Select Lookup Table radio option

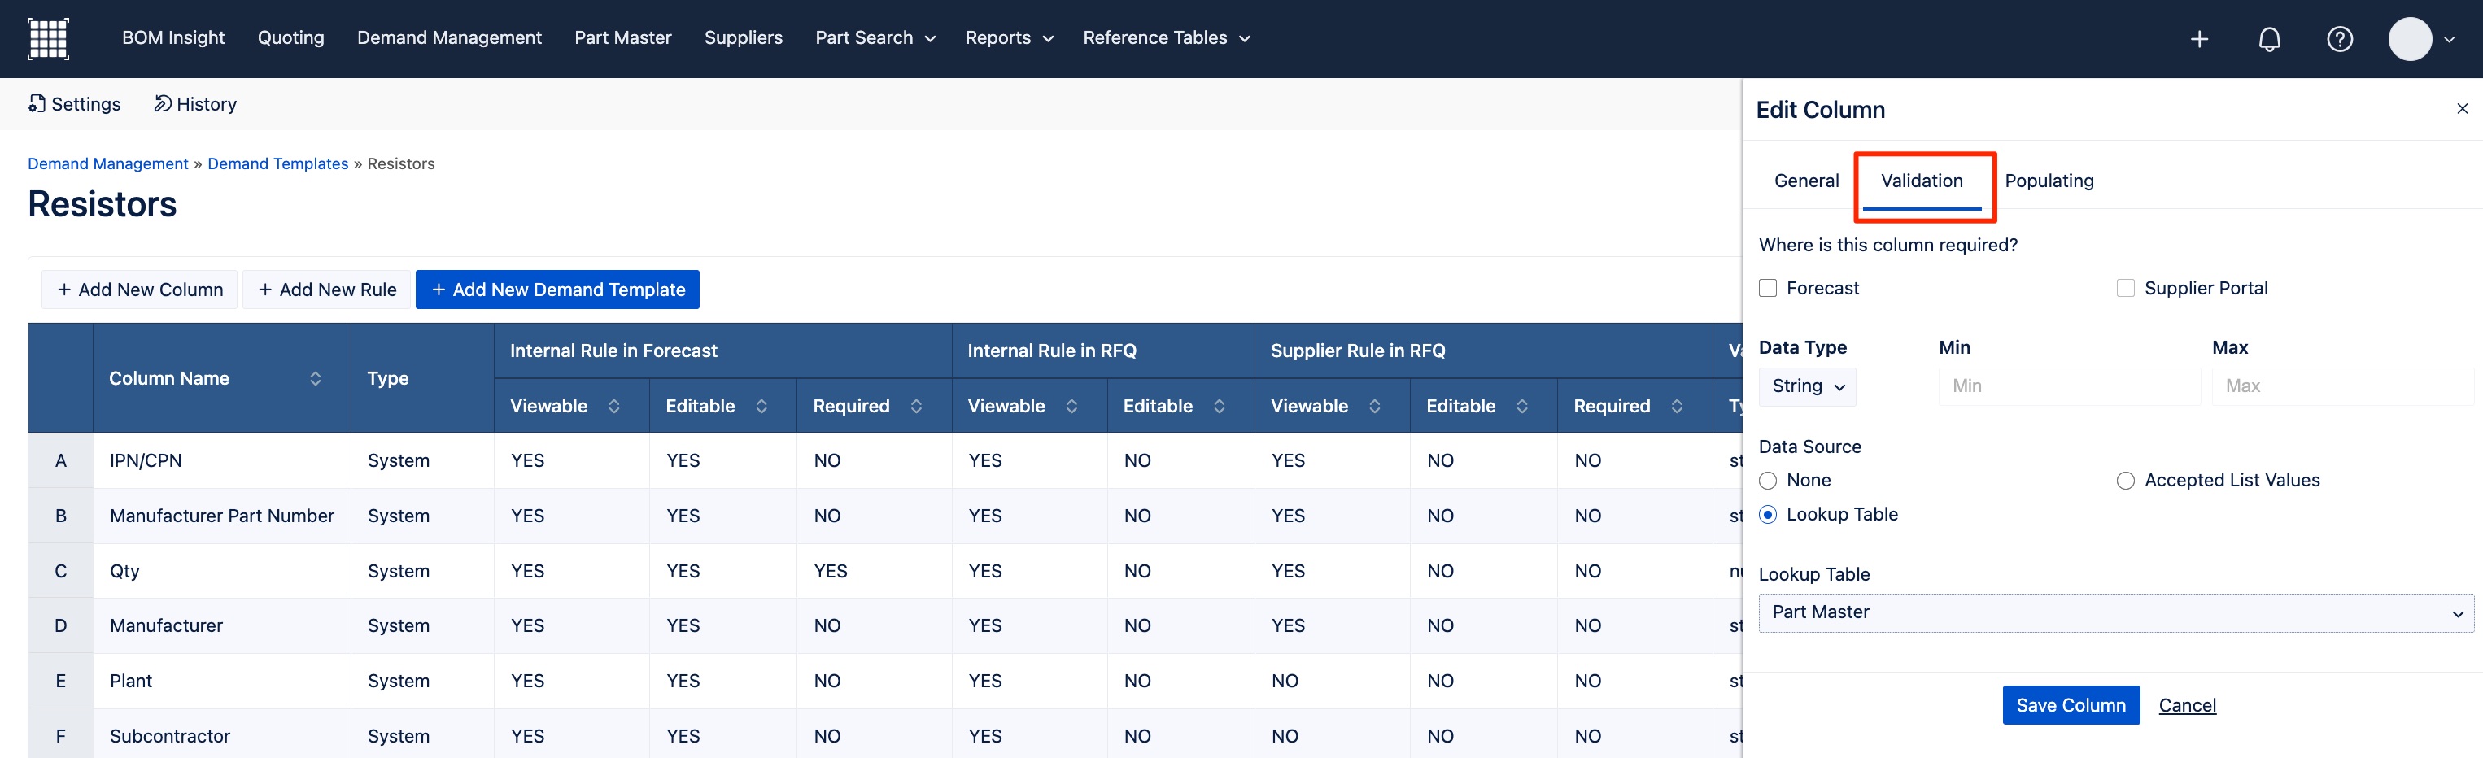[1768, 514]
